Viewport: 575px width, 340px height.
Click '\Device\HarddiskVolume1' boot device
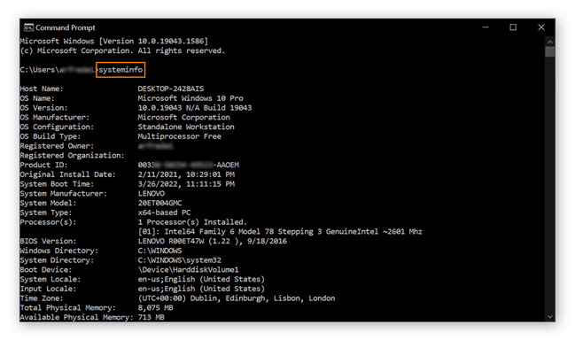point(188,270)
